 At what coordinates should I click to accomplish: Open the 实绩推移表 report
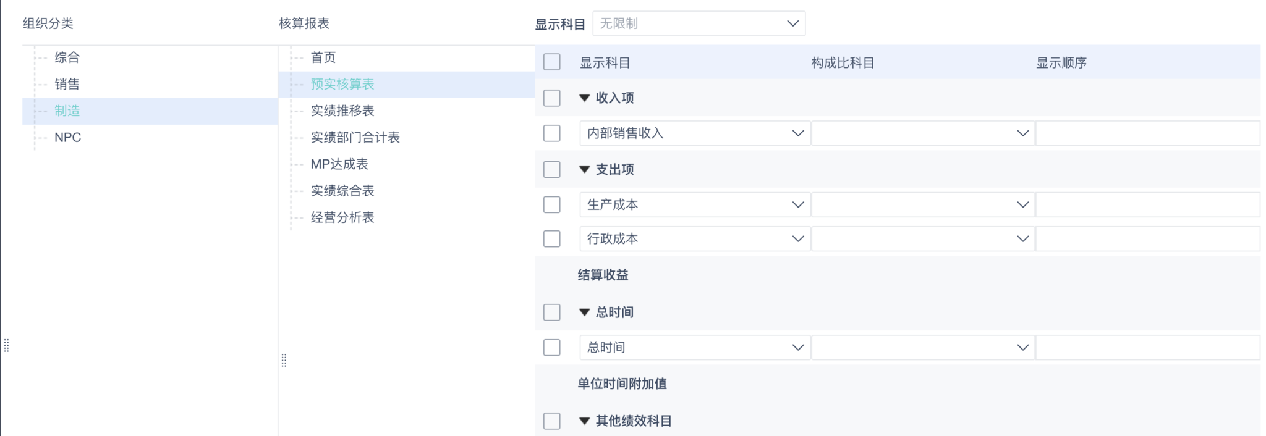click(342, 111)
